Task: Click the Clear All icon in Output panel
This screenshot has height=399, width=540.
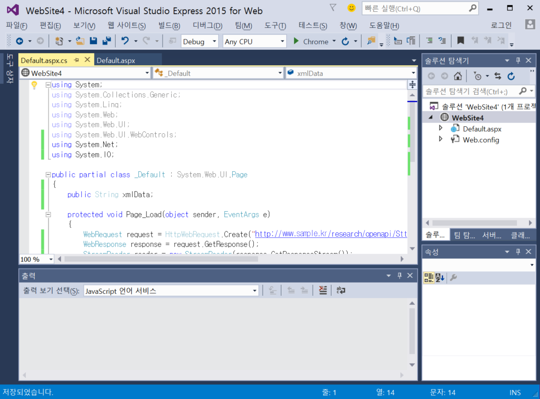Action: click(x=323, y=291)
